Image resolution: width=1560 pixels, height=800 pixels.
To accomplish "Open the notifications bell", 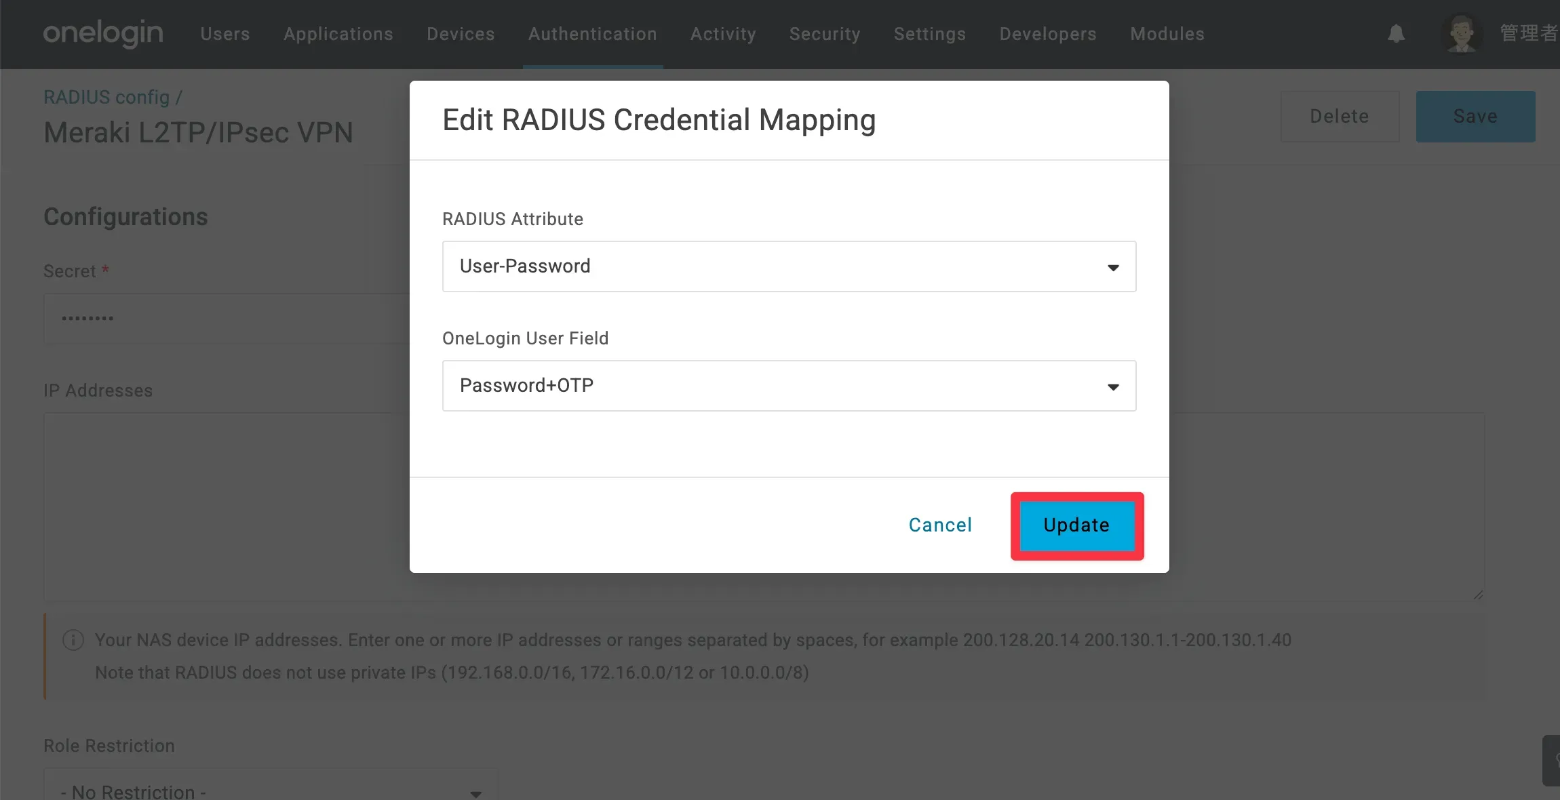I will tap(1396, 33).
